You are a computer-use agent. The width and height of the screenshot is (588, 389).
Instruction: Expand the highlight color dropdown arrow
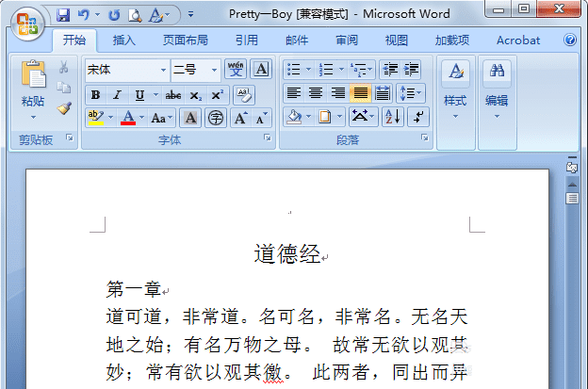click(x=110, y=118)
